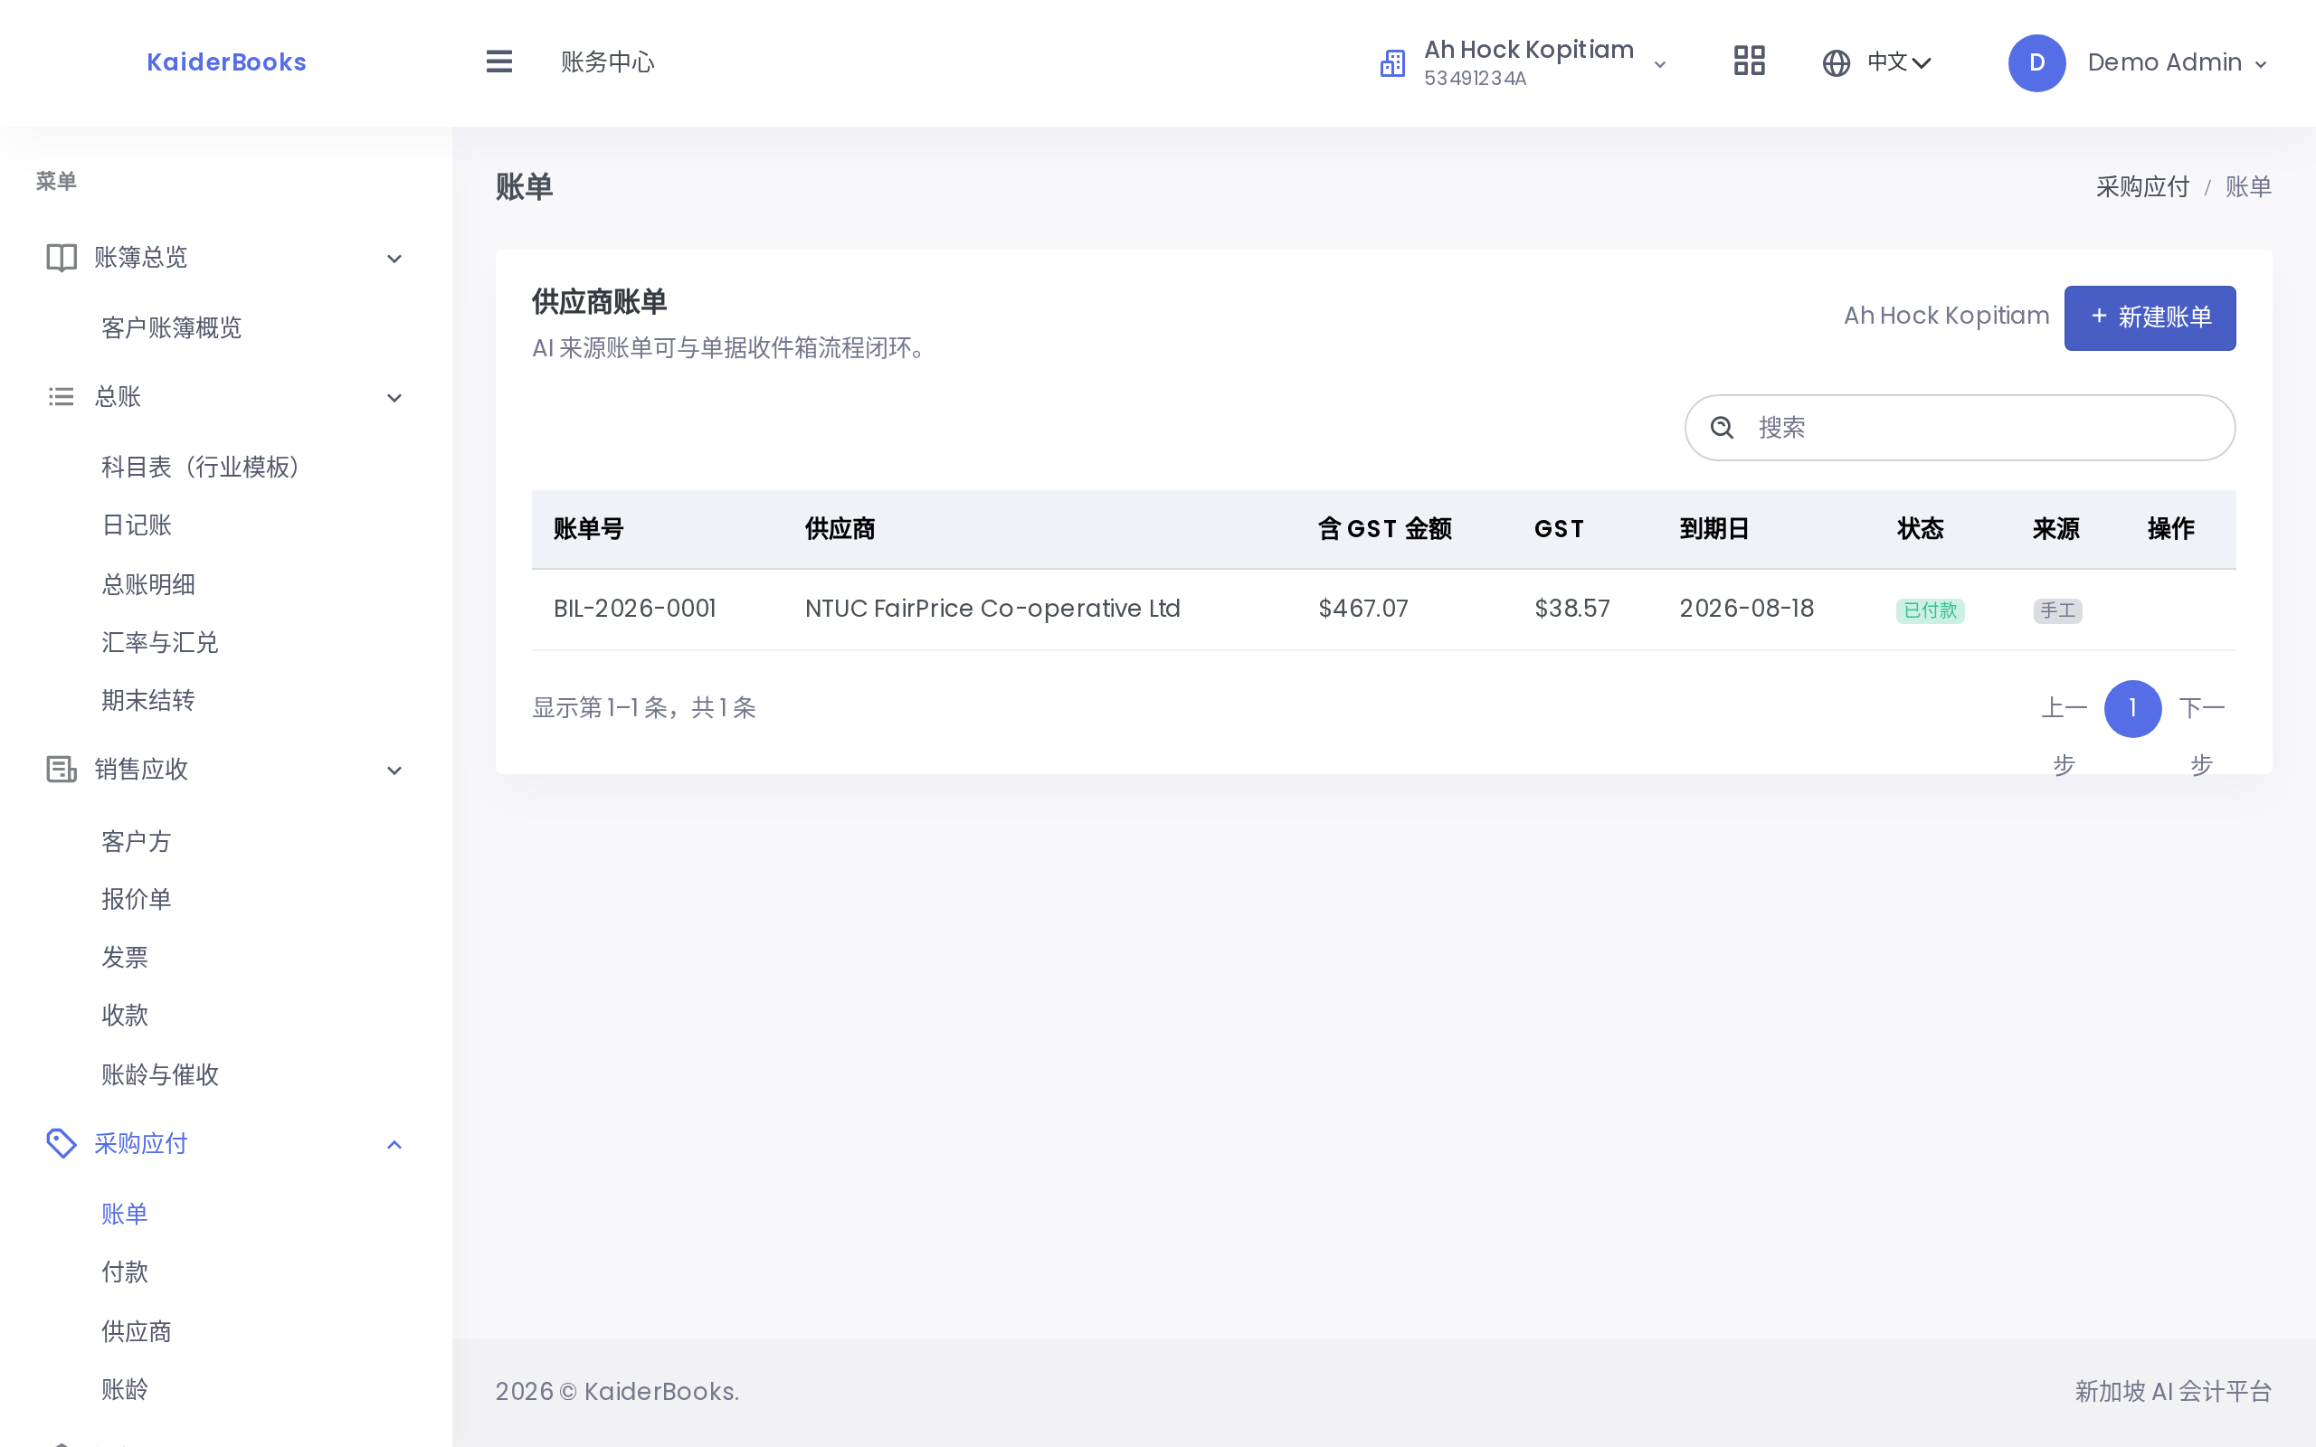Click the 新建账单 button

click(2150, 317)
